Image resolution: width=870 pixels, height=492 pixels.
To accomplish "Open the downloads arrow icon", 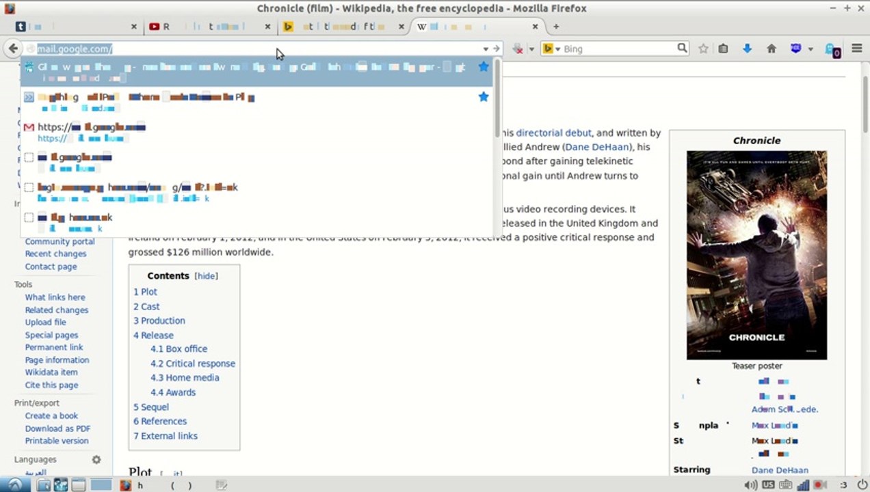I will 747,49.
